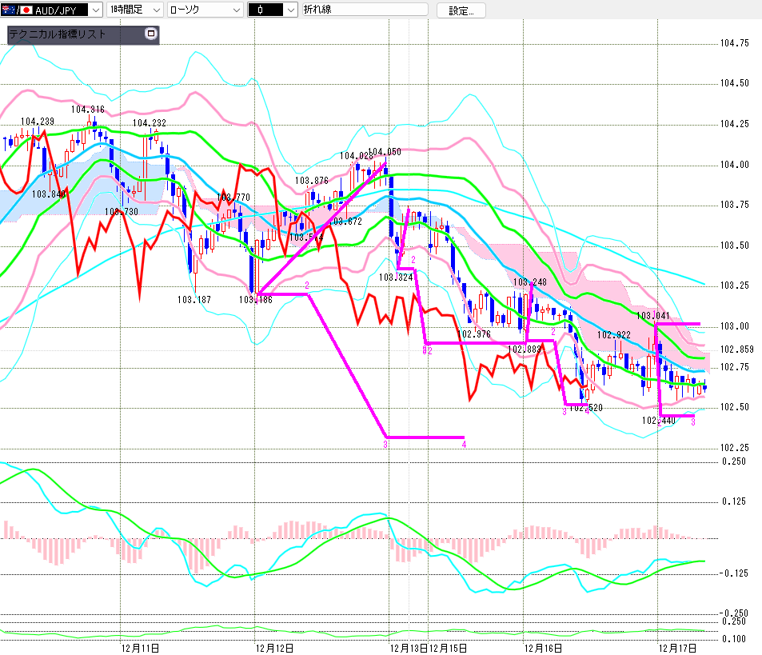Click the 104.316 high price label
Image resolution: width=762 pixels, height=655 pixels.
[x=87, y=110]
